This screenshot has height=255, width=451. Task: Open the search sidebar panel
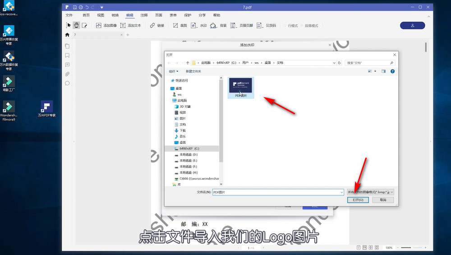click(67, 83)
